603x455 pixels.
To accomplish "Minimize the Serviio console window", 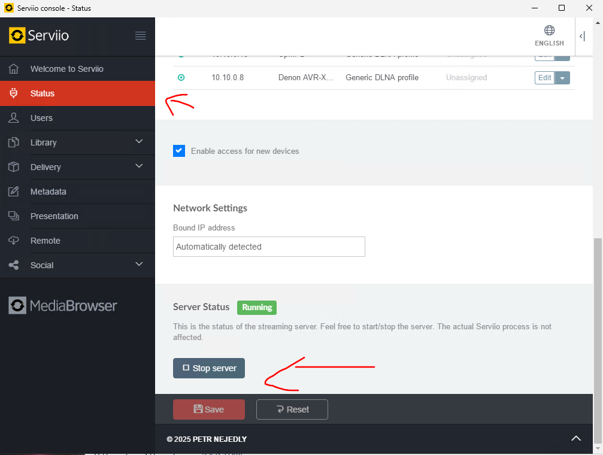I will pyautogui.click(x=535, y=8).
